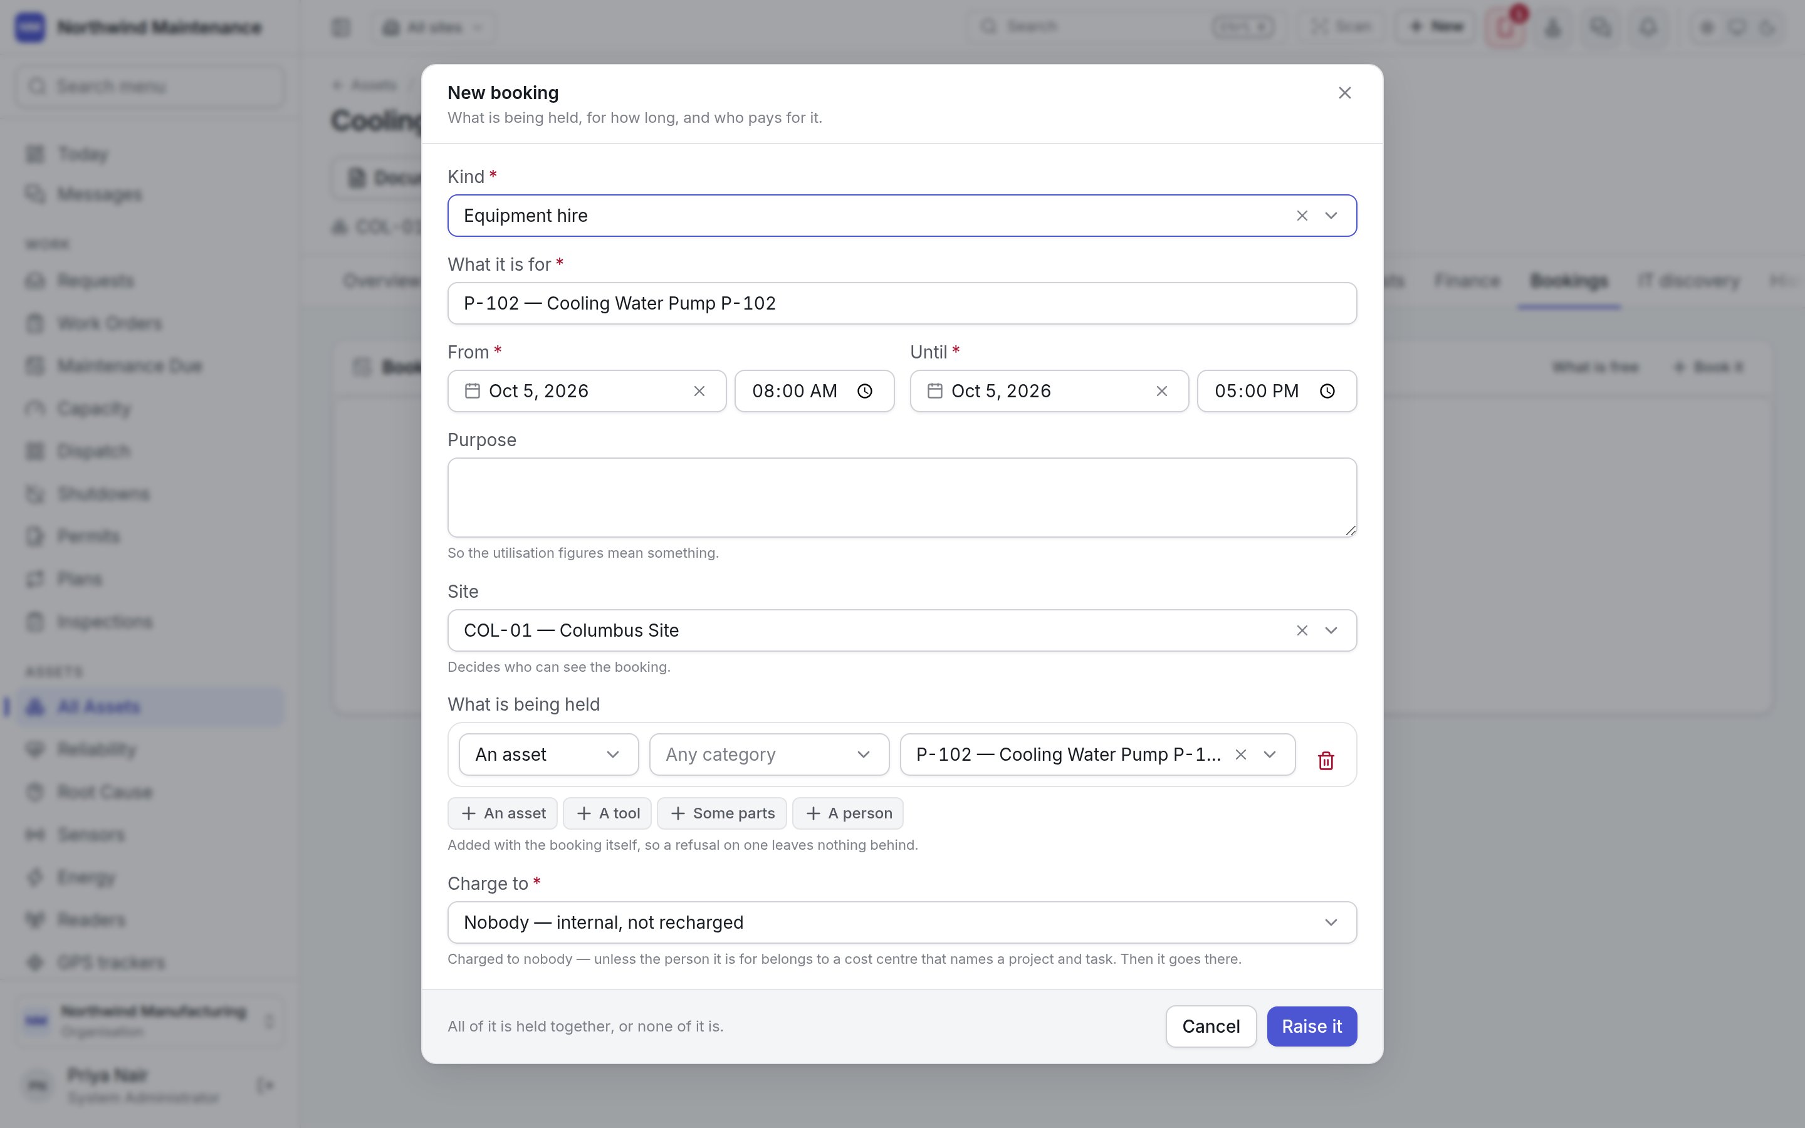
Task: Expand the Site dropdown
Action: (1331, 630)
